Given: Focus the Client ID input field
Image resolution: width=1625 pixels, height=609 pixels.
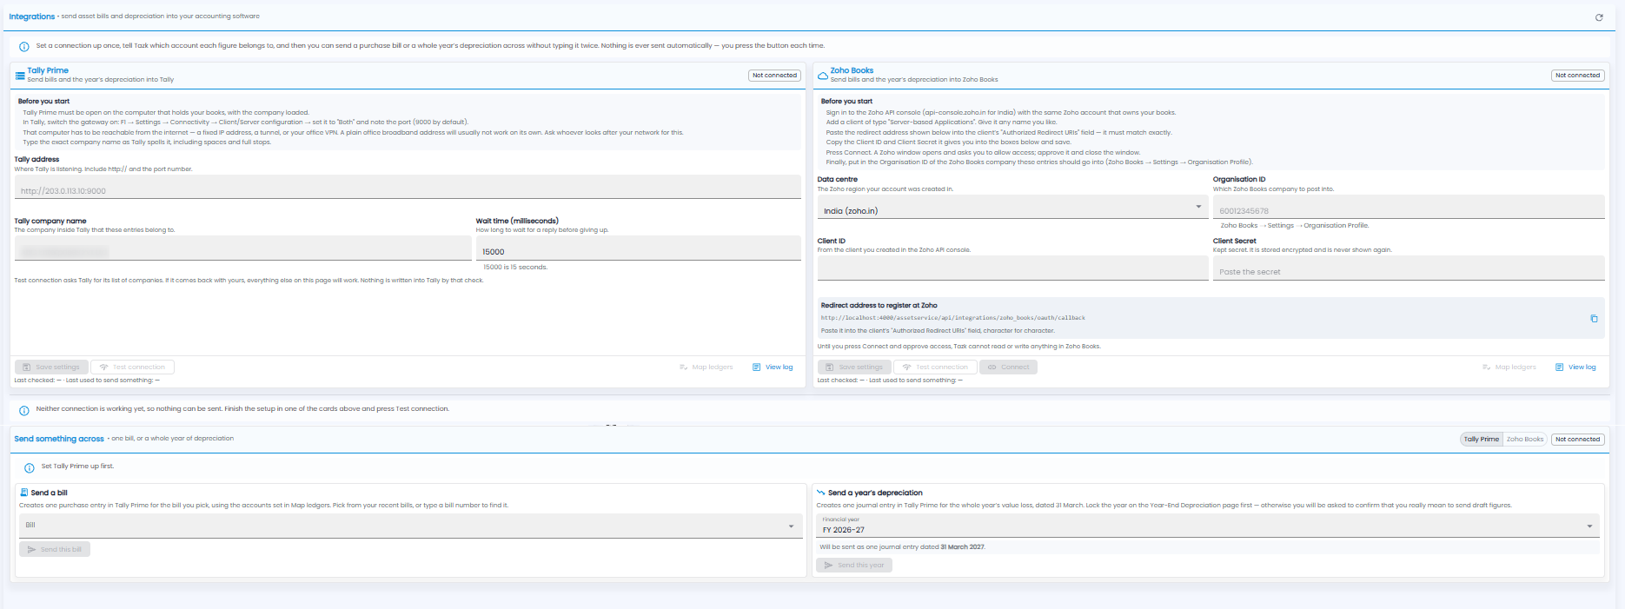Looking at the screenshot, I should 1012,268.
